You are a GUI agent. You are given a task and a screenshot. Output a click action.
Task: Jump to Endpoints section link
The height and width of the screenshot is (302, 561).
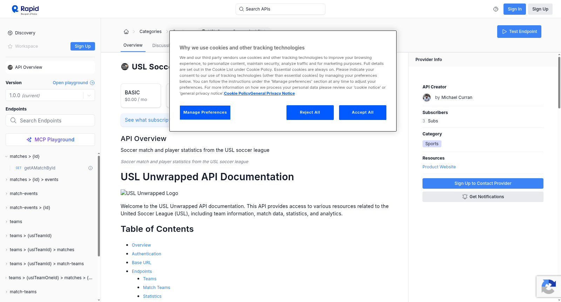click(x=142, y=271)
